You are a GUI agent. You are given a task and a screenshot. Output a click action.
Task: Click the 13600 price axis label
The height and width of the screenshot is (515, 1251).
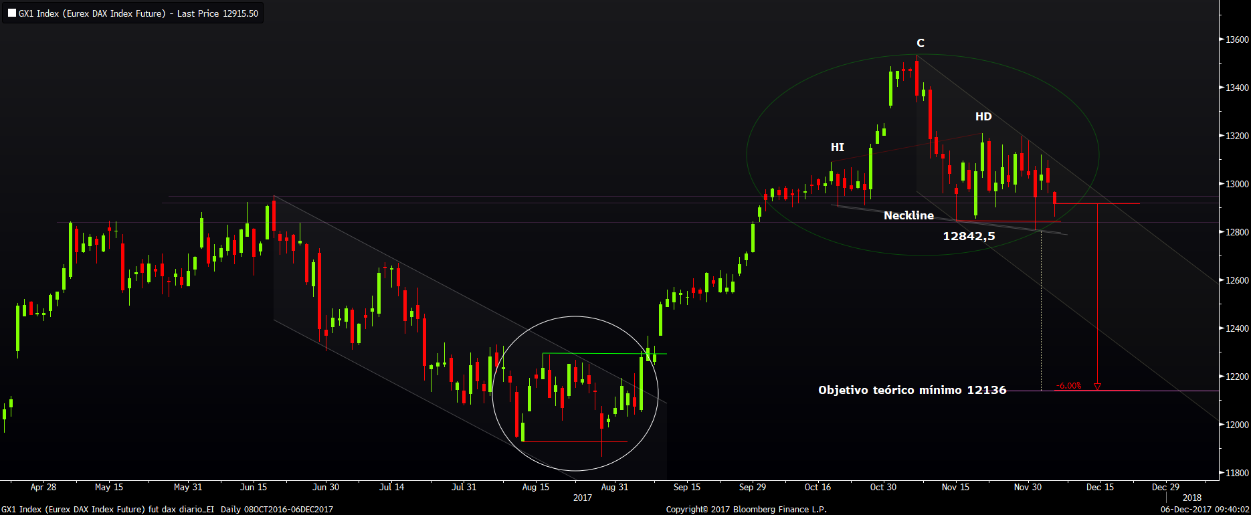(1237, 39)
